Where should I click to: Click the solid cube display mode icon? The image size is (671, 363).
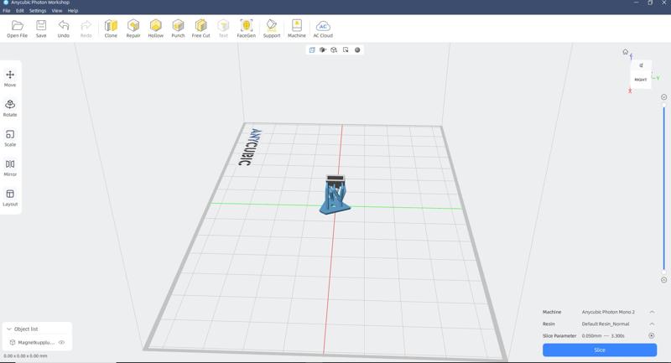323,50
